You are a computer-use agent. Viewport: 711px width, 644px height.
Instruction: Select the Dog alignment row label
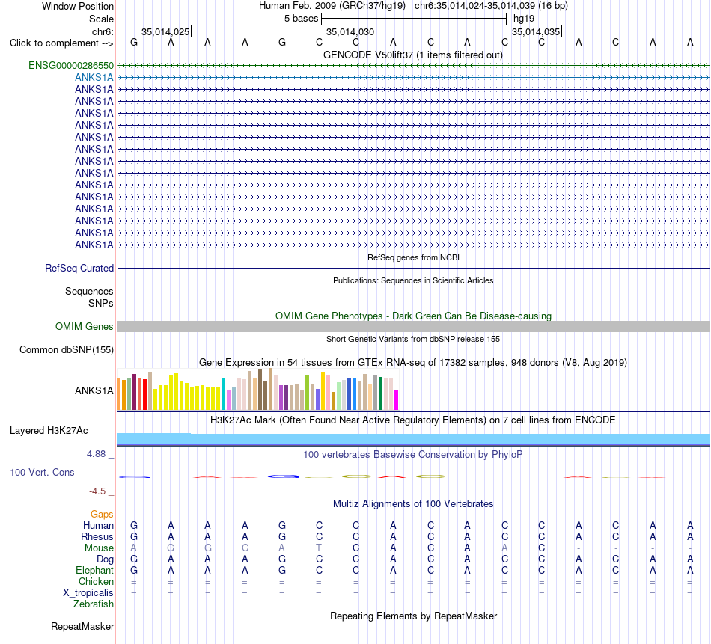click(x=106, y=559)
